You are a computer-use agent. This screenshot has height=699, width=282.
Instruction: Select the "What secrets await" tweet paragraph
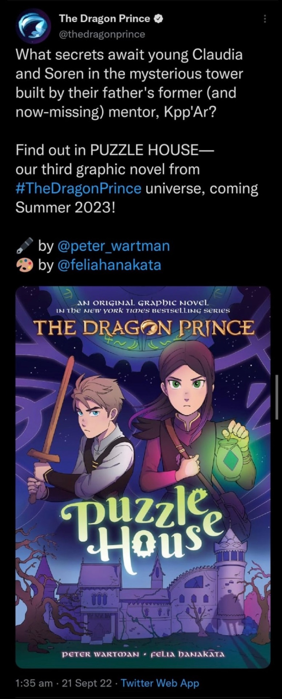pyautogui.click(x=129, y=83)
